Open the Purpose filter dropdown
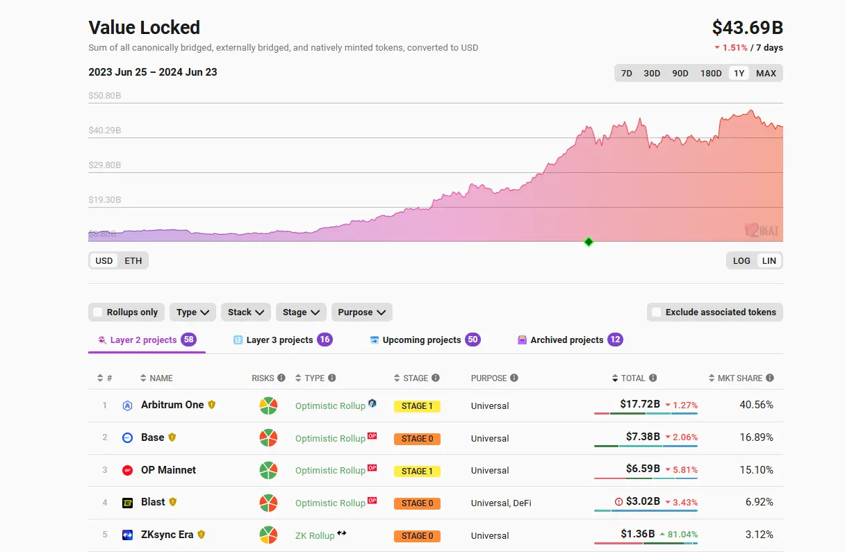Screen dimensions: 845x552 361,312
